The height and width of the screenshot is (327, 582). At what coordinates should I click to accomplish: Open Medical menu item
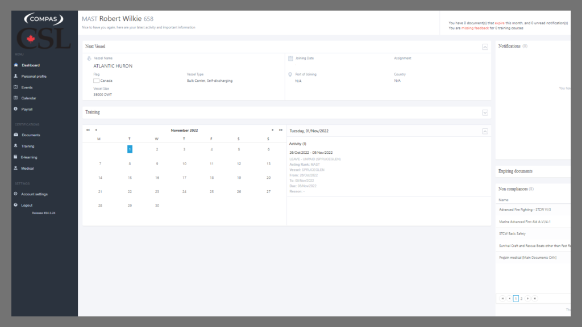coord(27,168)
